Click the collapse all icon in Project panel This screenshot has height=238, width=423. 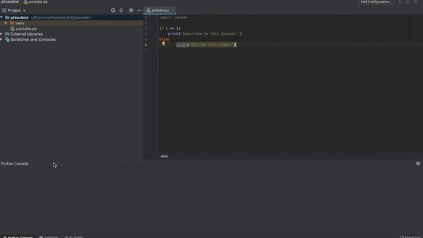121,11
